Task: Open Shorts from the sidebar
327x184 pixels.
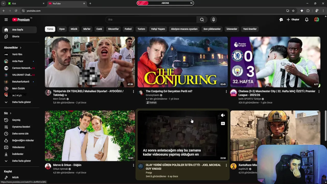Action: (19, 37)
